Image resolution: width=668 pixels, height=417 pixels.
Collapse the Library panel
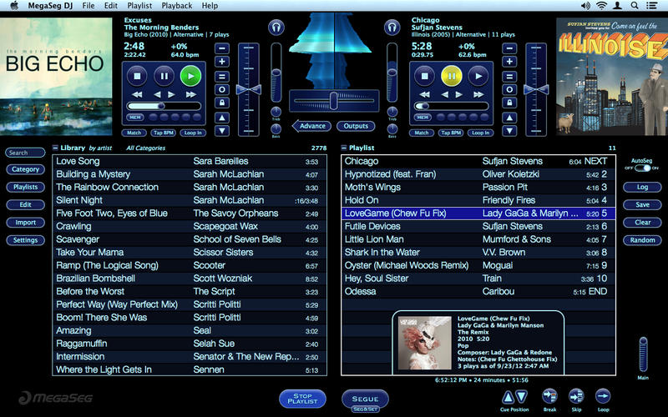[56, 148]
